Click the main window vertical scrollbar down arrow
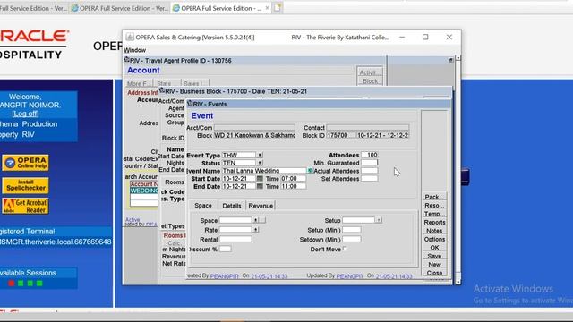Screen dimensions: 573x322 click(x=458, y=282)
